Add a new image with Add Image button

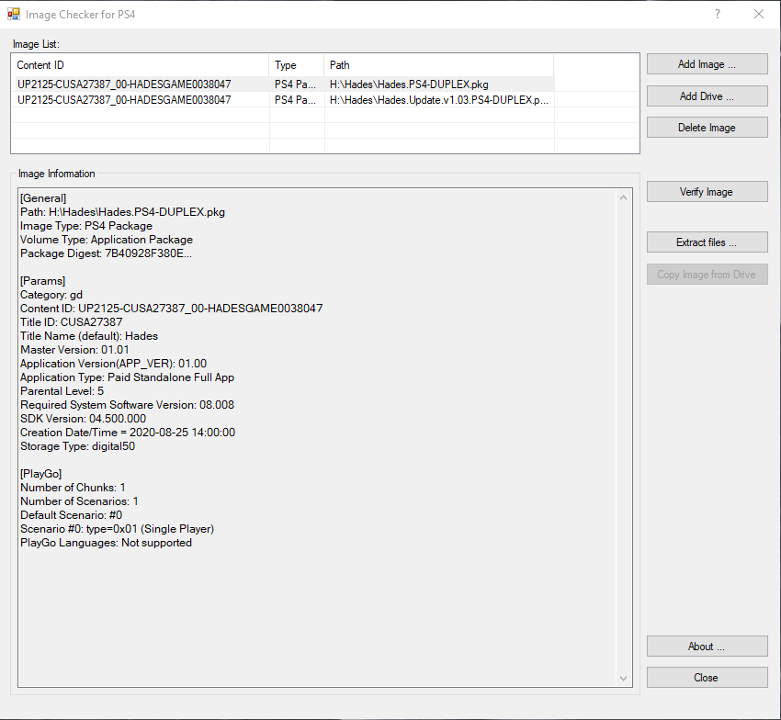tap(707, 64)
